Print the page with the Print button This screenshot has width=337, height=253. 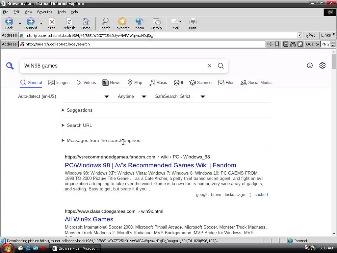(x=193, y=24)
